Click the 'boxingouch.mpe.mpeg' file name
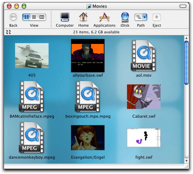 pyautogui.click(x=88, y=116)
